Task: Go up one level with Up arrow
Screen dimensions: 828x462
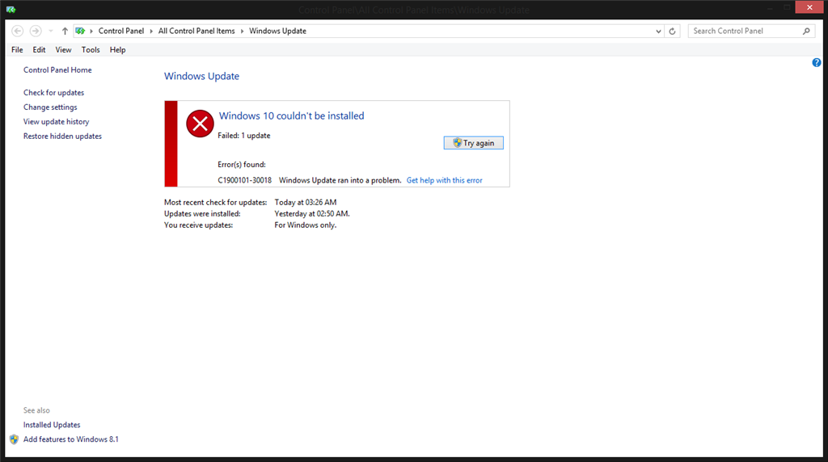Action: pyautogui.click(x=65, y=31)
